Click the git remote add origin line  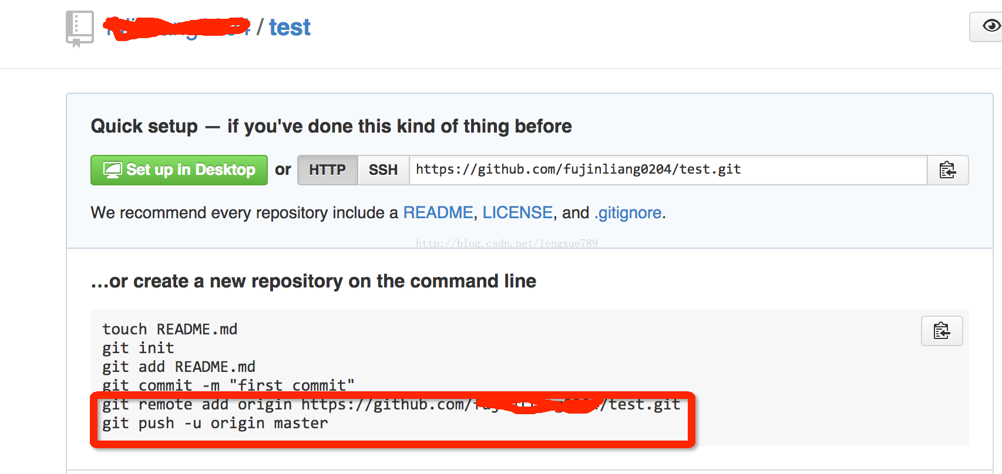(x=391, y=404)
